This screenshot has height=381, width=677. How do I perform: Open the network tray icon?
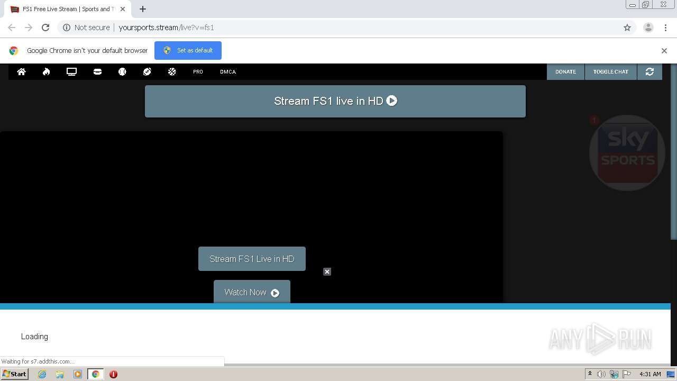614,374
